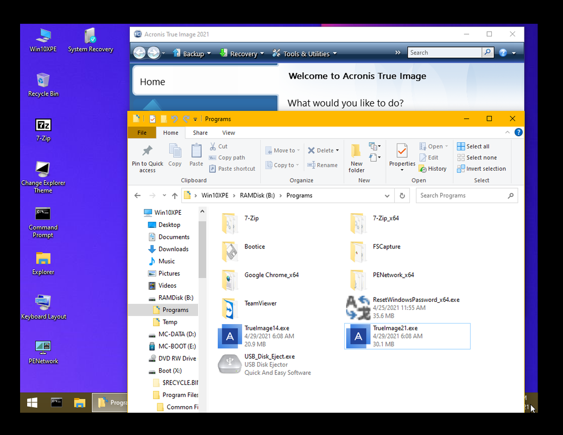Screen dimensions: 563x435
Task: Click Pin to Quick access
Action: [x=147, y=159]
